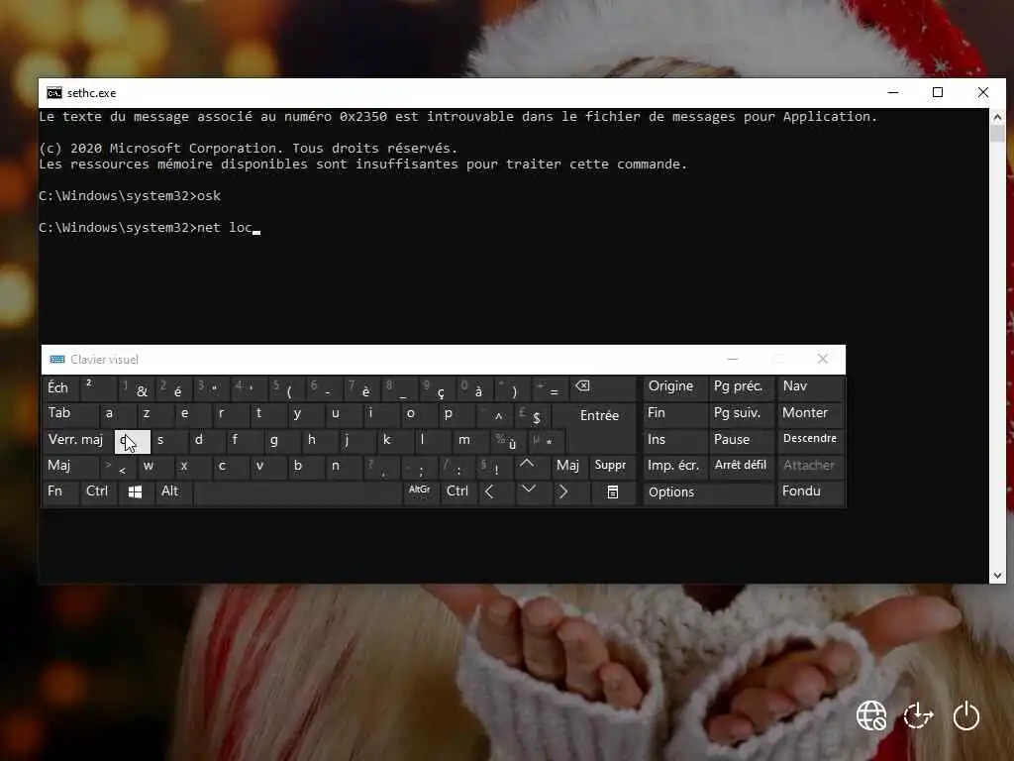The width and height of the screenshot is (1014, 761).
Task: Click the é 2 key in number row
Action: pyautogui.click(x=173, y=387)
